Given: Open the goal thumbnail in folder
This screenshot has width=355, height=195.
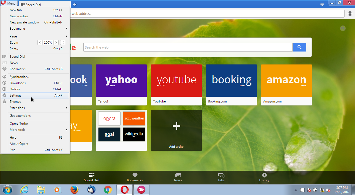Looking at the screenshot, I should [109, 134].
